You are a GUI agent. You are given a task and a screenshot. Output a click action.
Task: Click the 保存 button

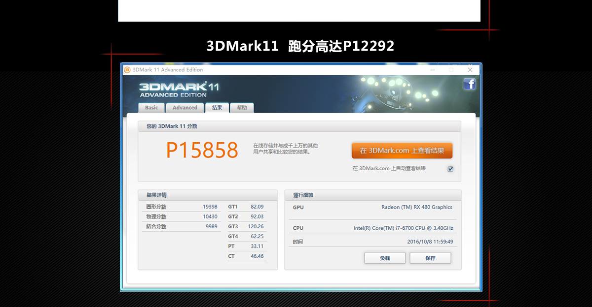coord(430,258)
